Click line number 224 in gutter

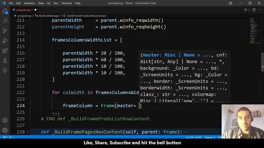[x=21, y=106]
